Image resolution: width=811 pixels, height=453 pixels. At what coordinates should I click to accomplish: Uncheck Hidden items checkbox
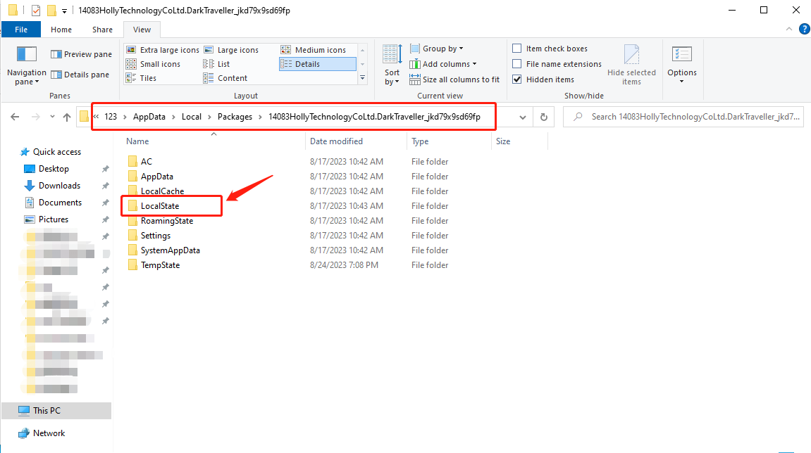[x=516, y=79]
